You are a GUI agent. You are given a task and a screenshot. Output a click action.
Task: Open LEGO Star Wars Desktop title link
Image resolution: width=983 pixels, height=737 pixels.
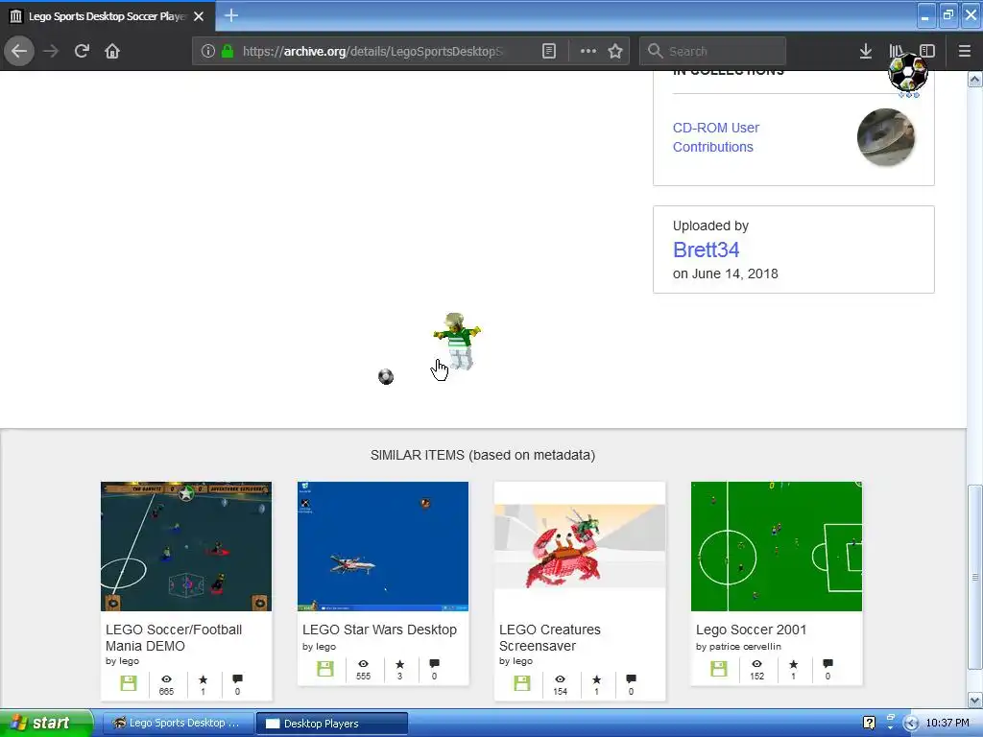click(x=379, y=630)
